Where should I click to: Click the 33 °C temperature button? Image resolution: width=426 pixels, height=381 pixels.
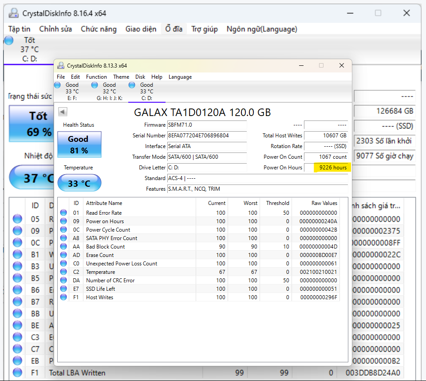(79, 183)
